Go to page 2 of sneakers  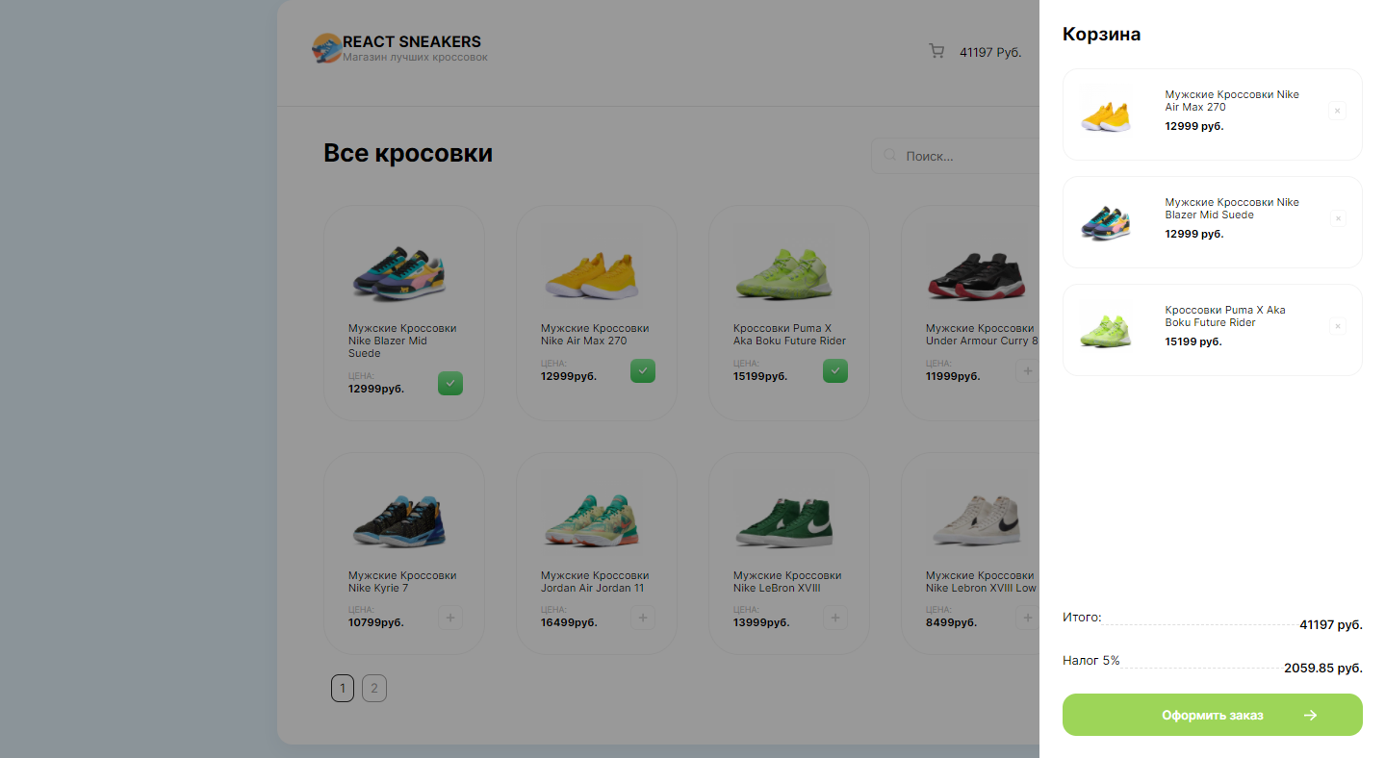(x=374, y=689)
